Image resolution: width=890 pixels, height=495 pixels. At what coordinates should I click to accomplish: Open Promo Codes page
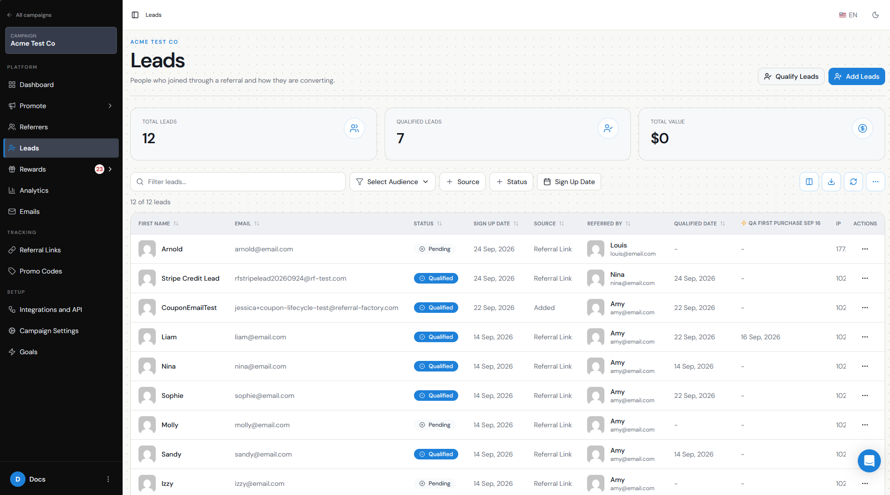61,271
